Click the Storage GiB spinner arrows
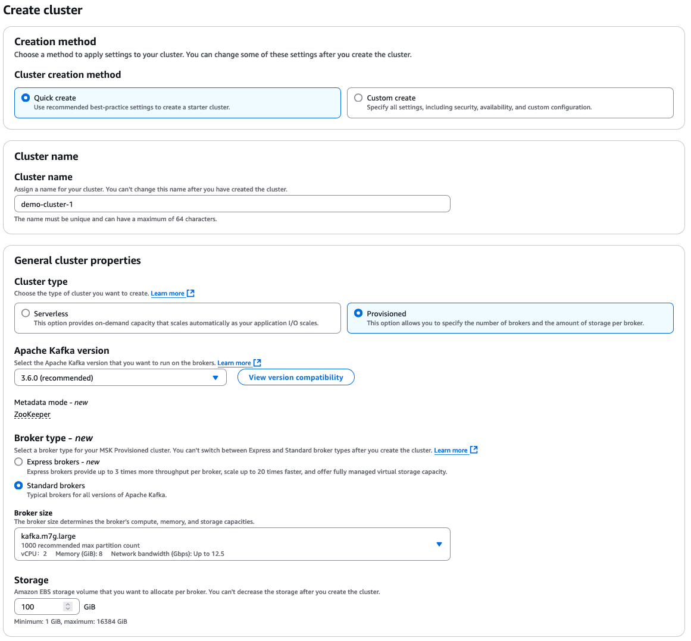This screenshot has width=691, height=641. (x=68, y=607)
